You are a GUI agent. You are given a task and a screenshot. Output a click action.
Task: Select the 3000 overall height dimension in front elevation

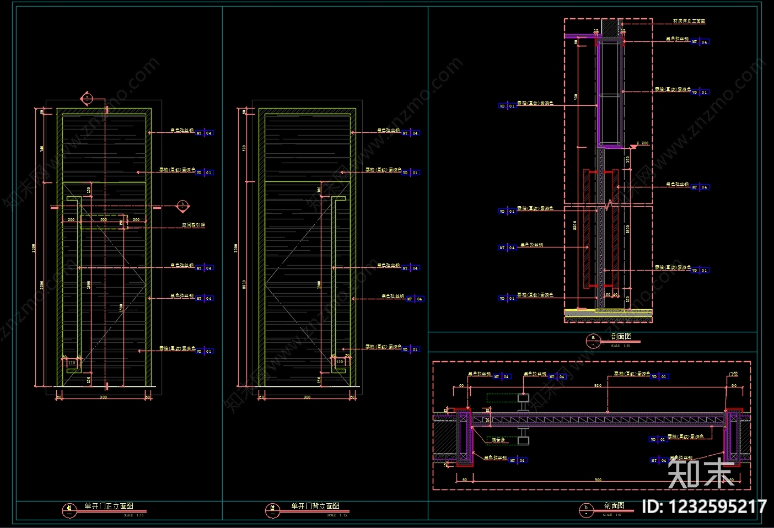(34, 248)
